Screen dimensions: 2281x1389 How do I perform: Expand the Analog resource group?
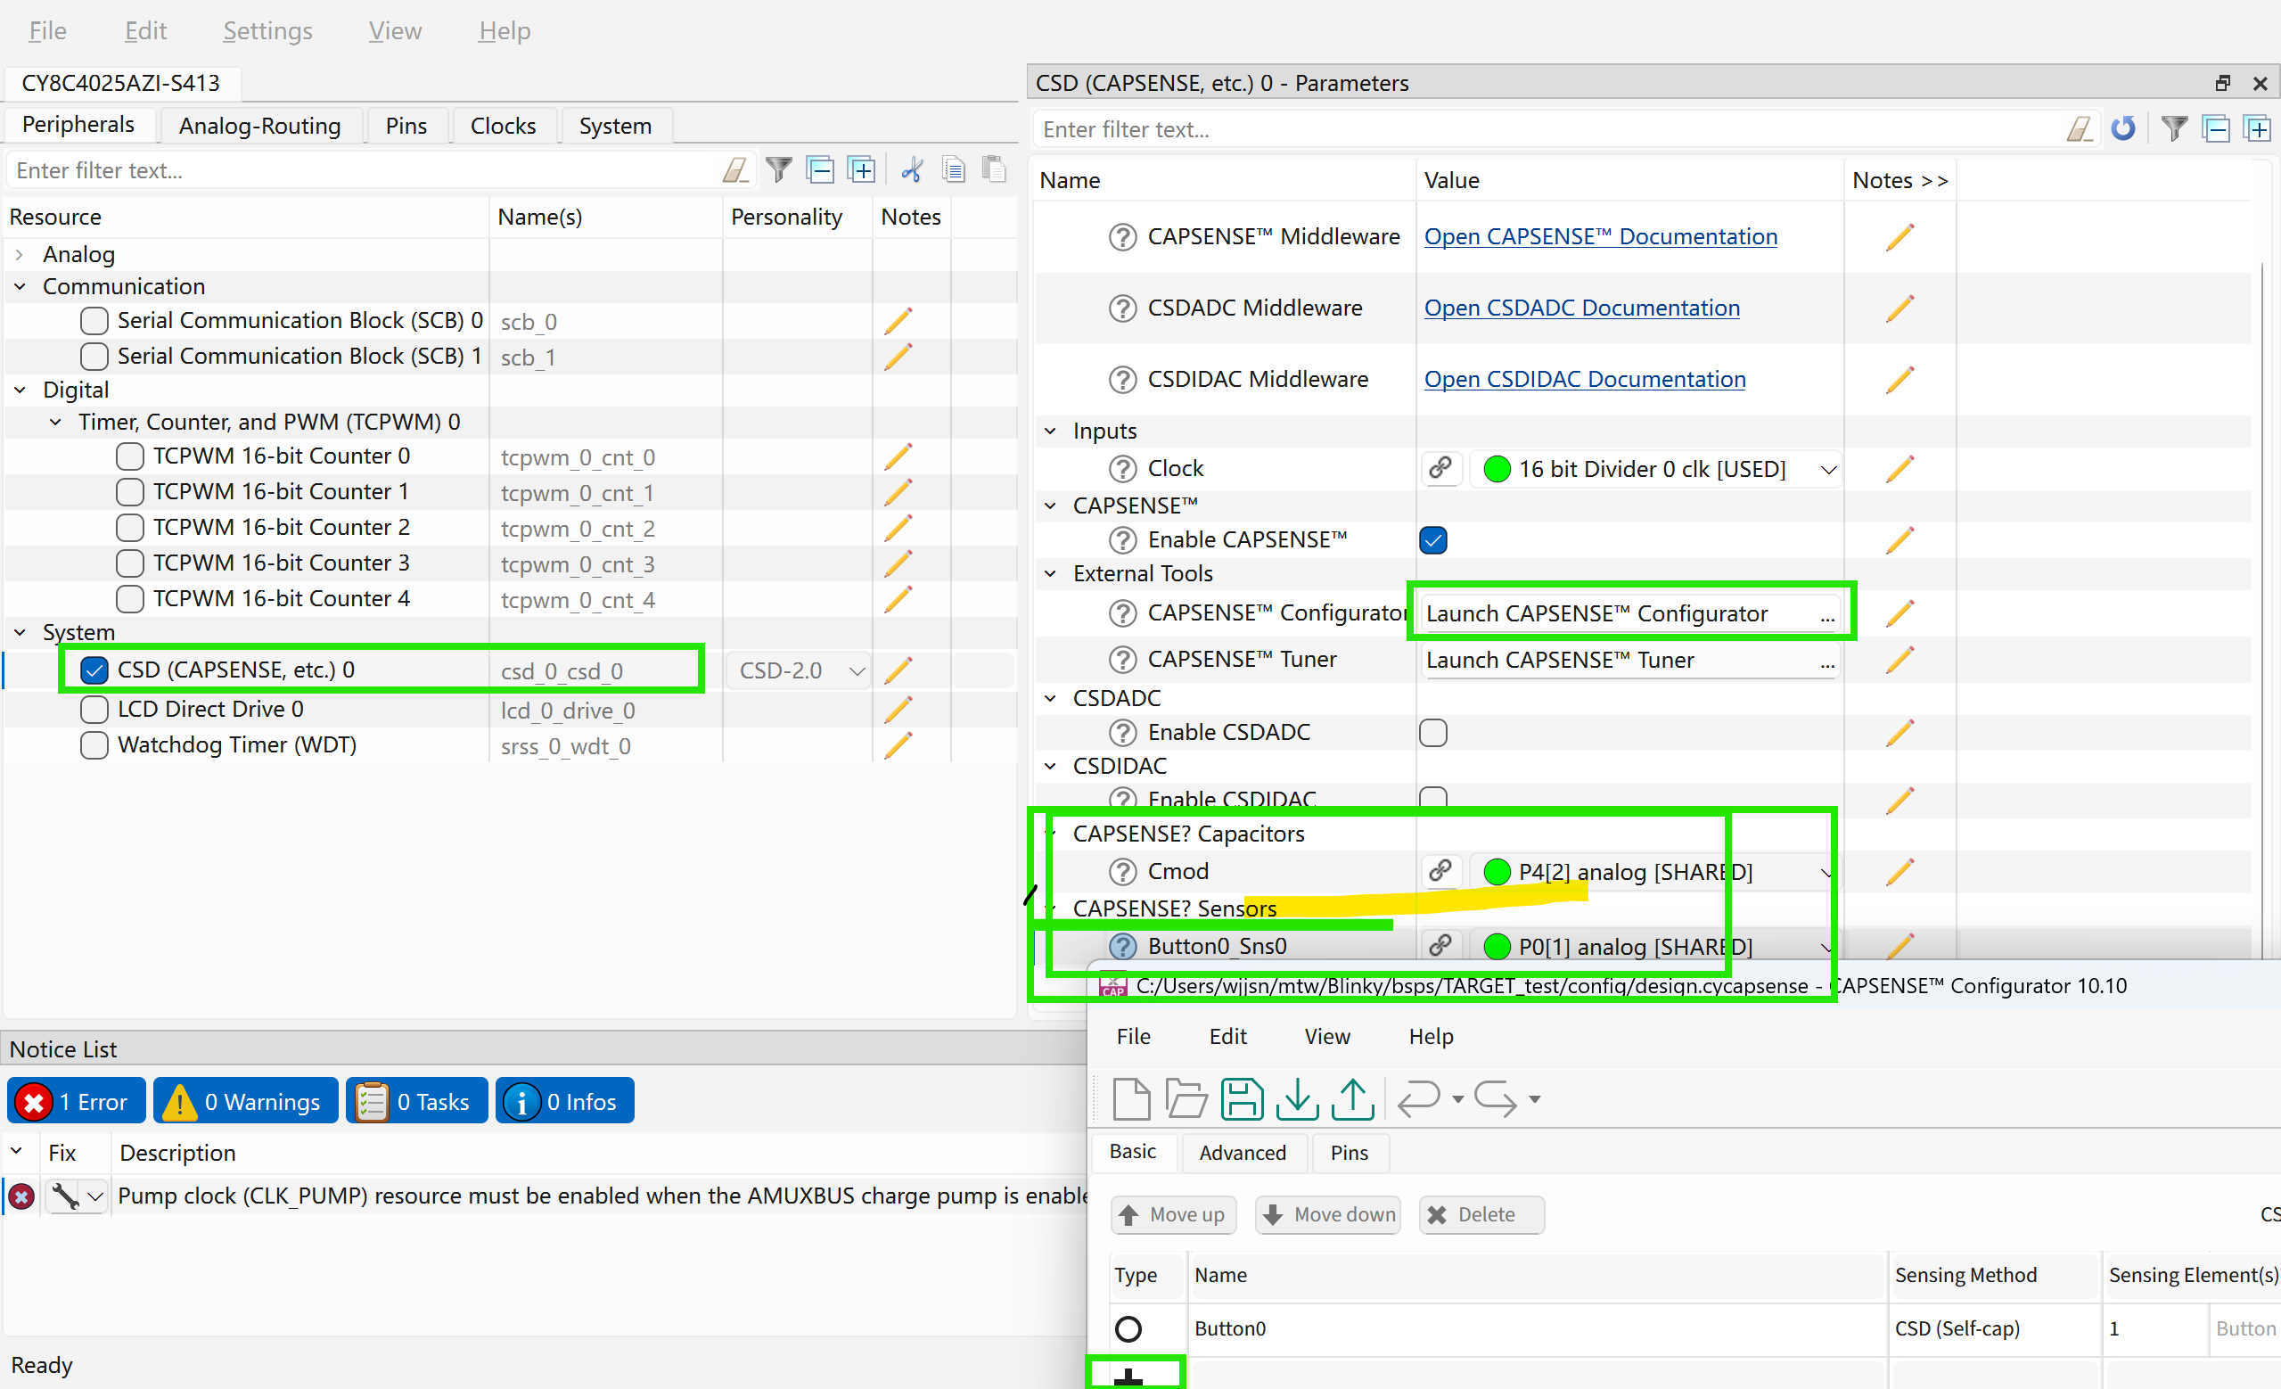(20, 255)
